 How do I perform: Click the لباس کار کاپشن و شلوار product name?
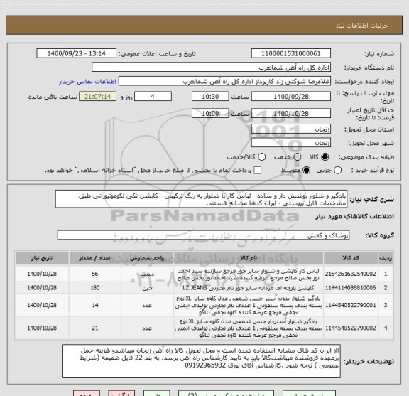249,274
